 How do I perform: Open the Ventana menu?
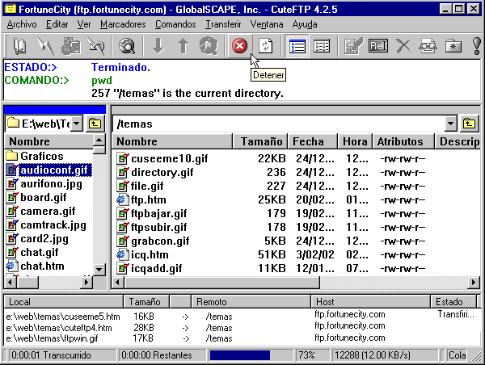pos(267,24)
